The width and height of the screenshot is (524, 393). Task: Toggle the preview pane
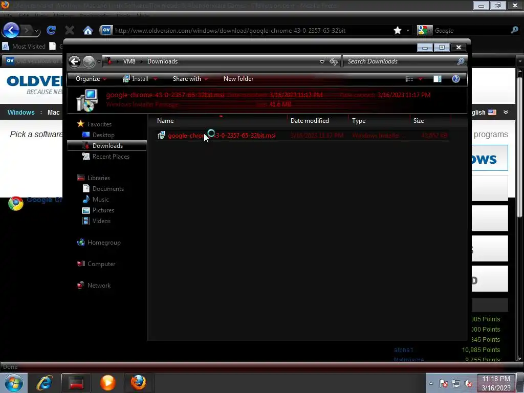[x=437, y=79]
